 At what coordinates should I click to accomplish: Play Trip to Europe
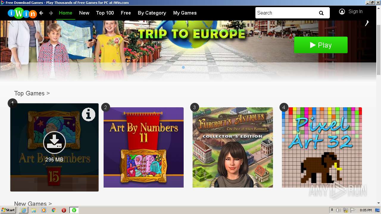coord(321,45)
